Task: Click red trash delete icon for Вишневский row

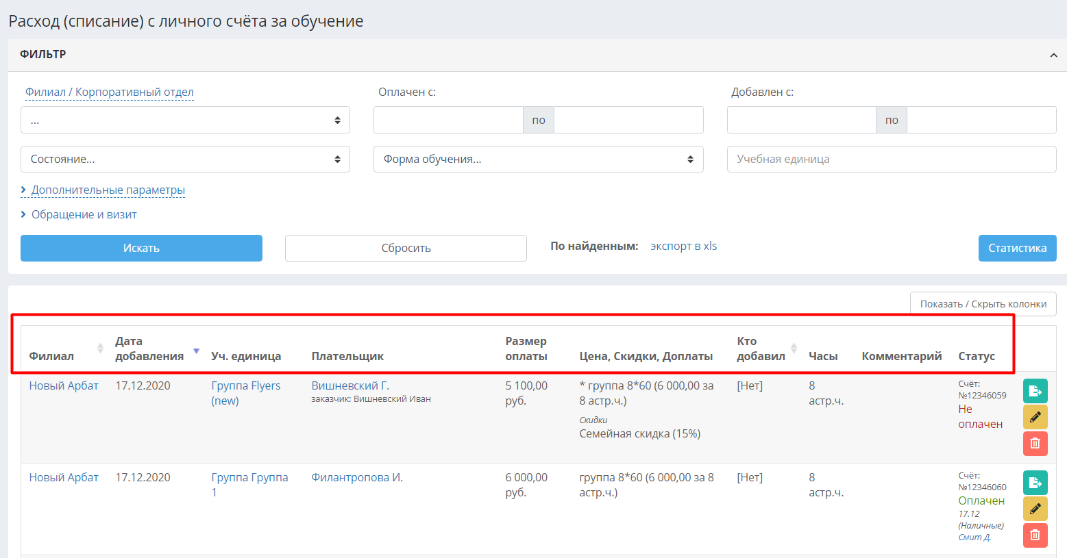Action: click(1035, 443)
